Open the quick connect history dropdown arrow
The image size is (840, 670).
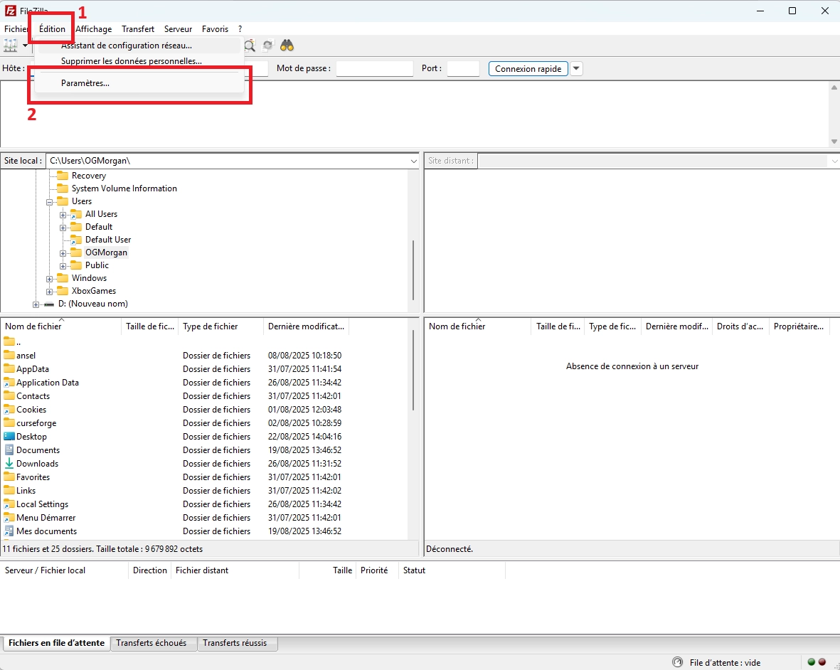coord(576,68)
